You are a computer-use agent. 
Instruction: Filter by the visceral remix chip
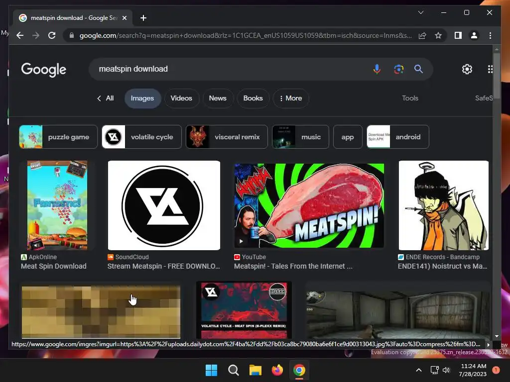227,137
